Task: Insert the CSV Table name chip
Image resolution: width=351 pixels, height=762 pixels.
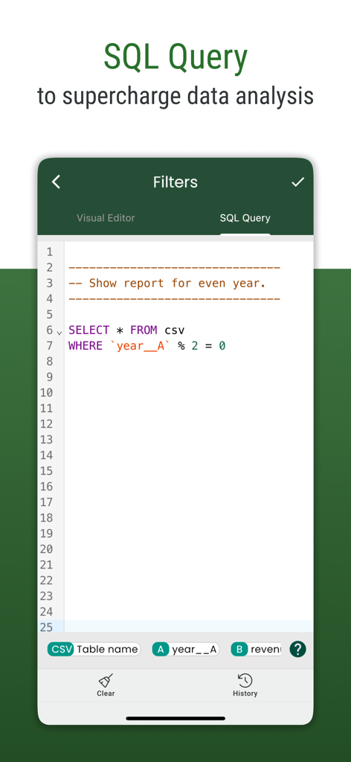Action: pyautogui.click(x=94, y=649)
